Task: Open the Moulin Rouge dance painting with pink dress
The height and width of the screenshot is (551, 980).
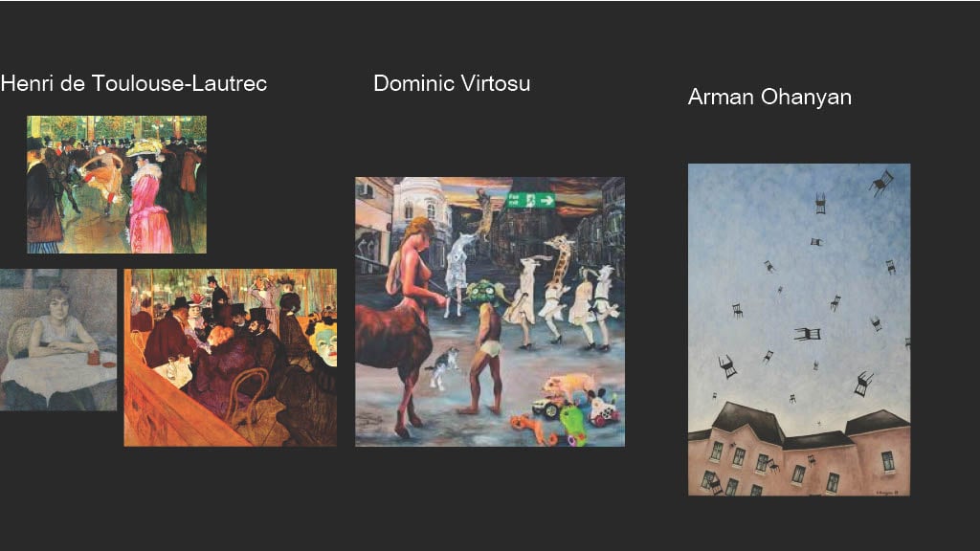Action: (x=116, y=185)
